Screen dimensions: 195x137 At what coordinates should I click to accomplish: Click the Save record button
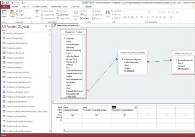(84, 15)
